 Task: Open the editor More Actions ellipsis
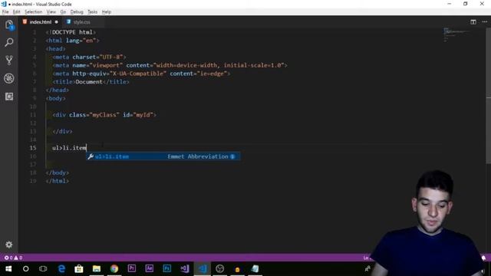click(x=484, y=22)
